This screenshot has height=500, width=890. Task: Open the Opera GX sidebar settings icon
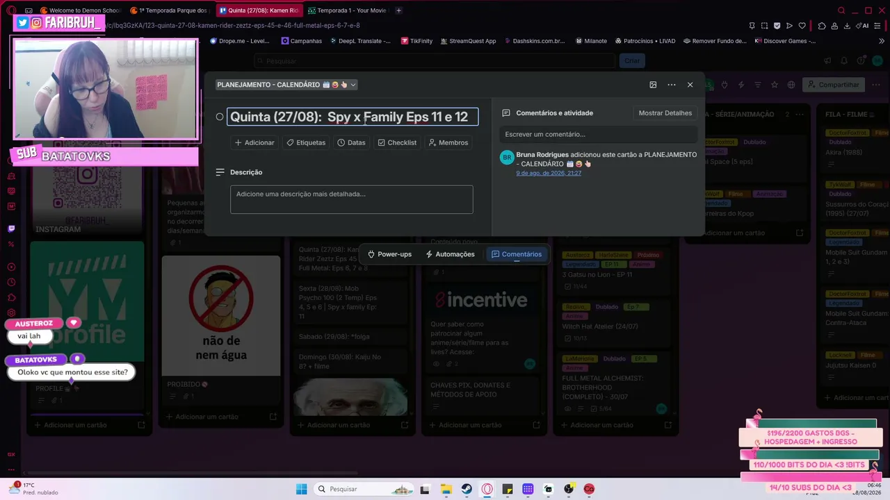[11, 313]
